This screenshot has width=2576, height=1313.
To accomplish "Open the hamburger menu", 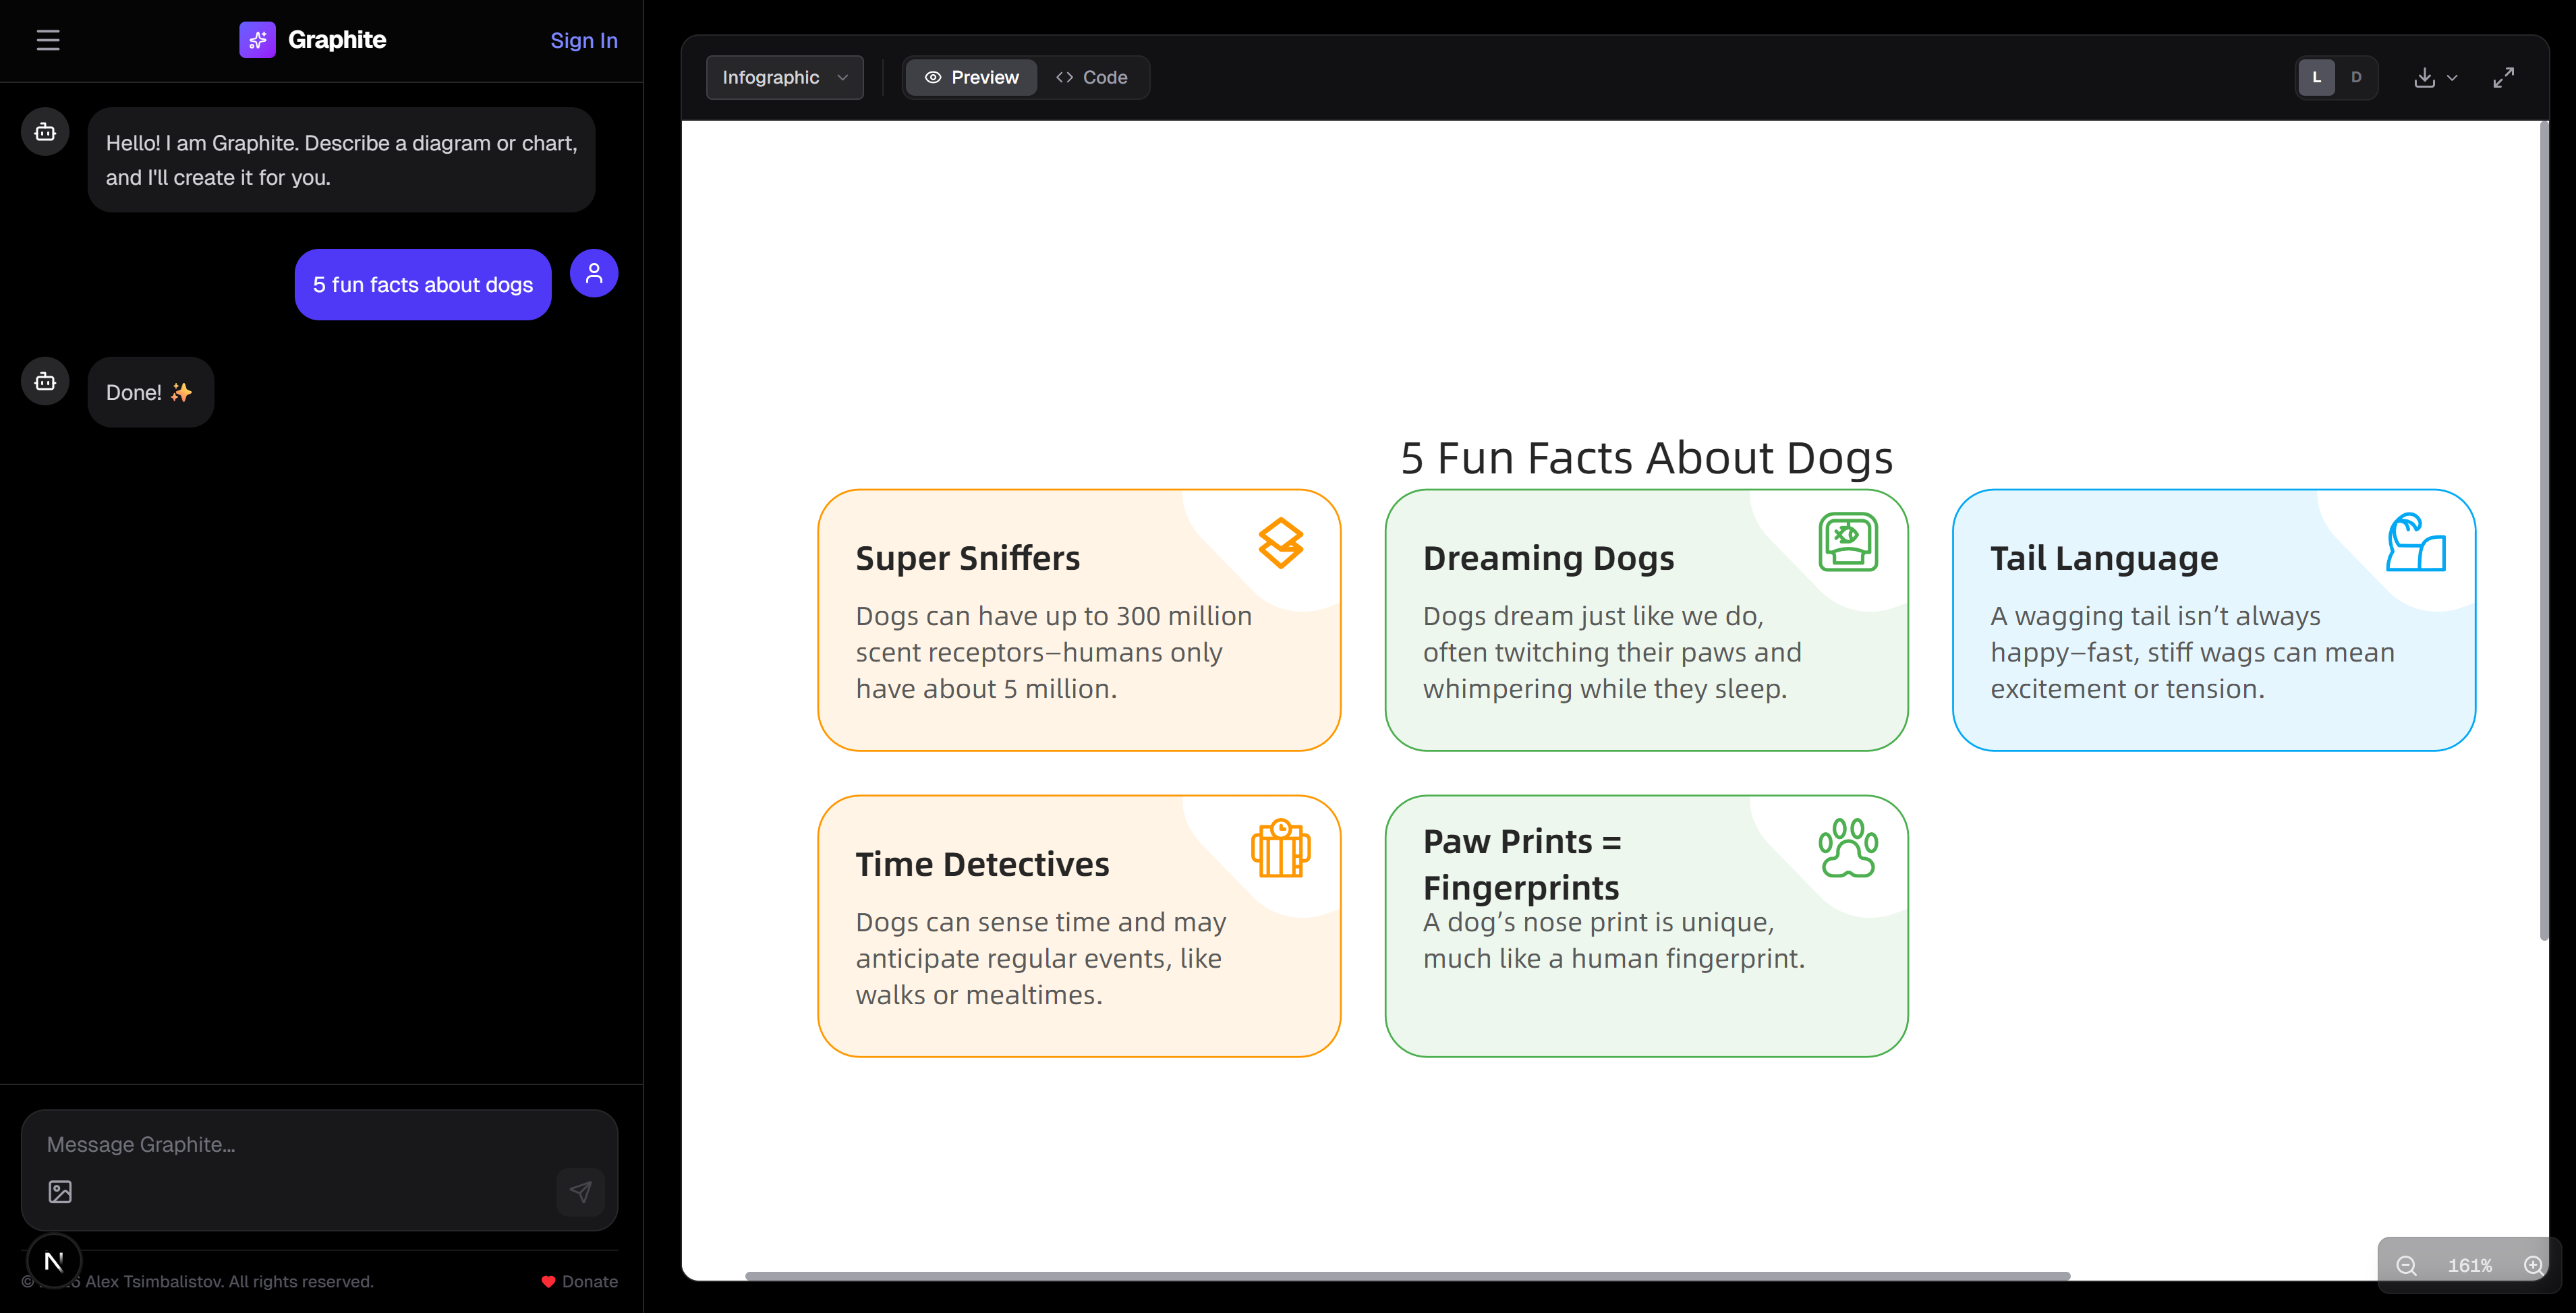I will pyautogui.click(x=48, y=40).
